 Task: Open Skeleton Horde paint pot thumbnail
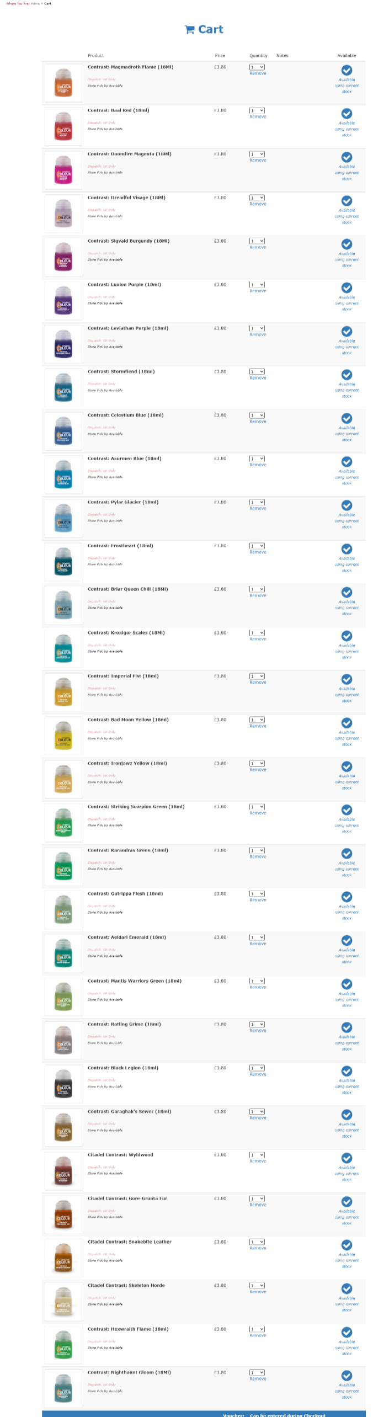coord(63,1301)
